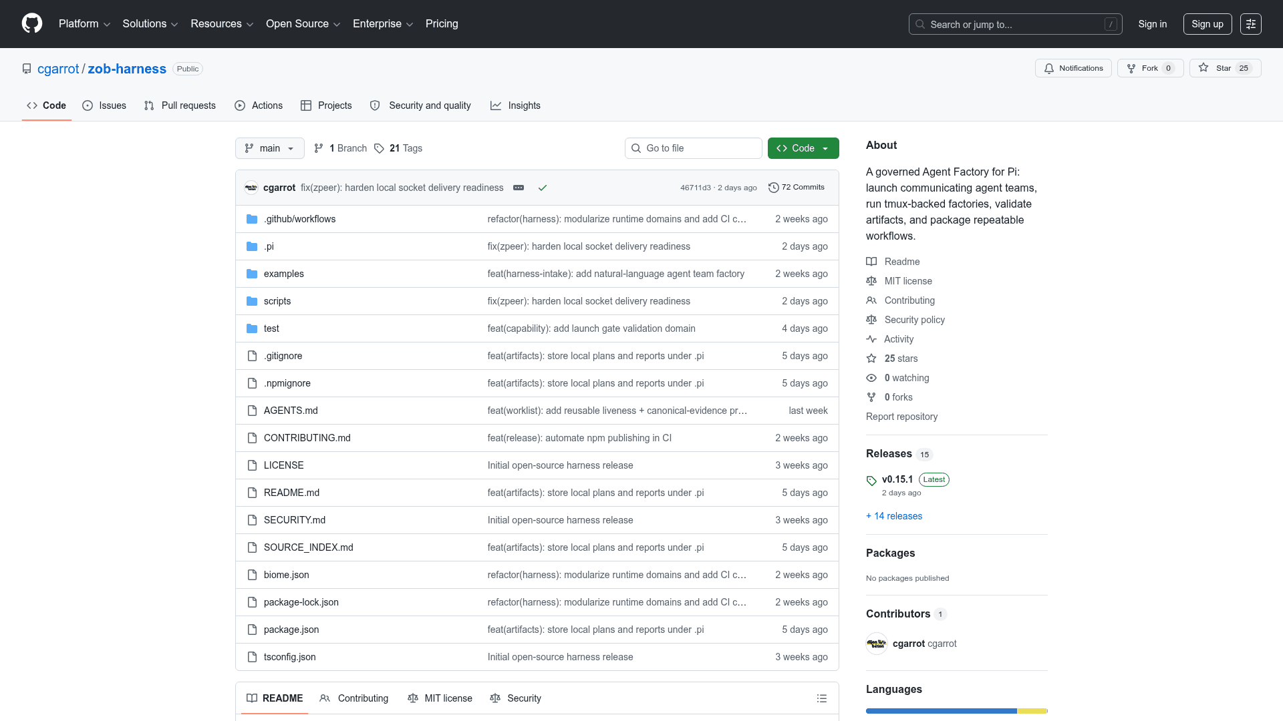This screenshot has width=1283, height=721.
Task: Click cgarrot avatar in the latest commit row
Action: click(251, 188)
